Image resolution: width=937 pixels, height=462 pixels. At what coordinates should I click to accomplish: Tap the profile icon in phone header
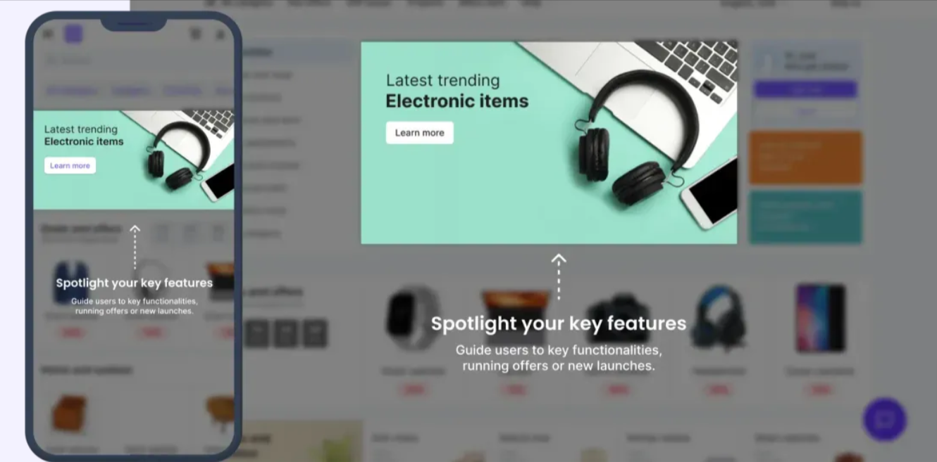[221, 34]
